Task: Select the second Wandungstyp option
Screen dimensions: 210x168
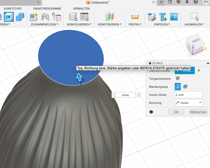Action: tap(185, 86)
